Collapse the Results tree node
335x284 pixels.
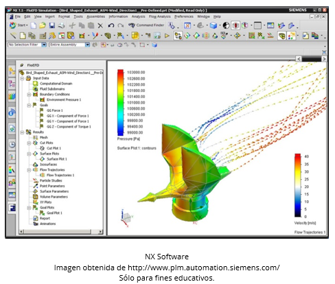click(x=22, y=132)
